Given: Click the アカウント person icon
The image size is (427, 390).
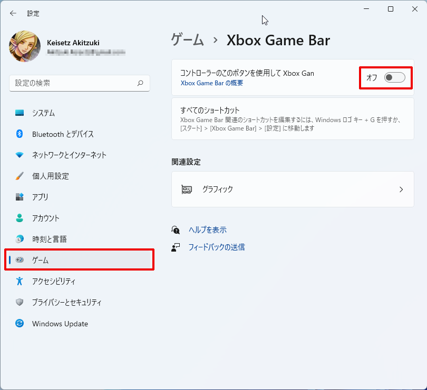Looking at the screenshot, I should 20,218.
